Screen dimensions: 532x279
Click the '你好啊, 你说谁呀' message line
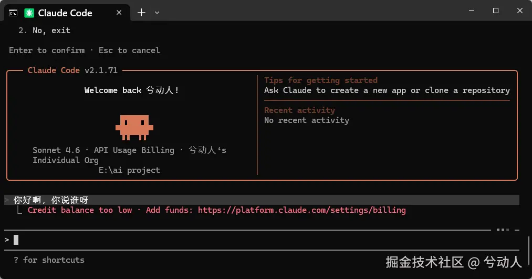tap(262, 200)
